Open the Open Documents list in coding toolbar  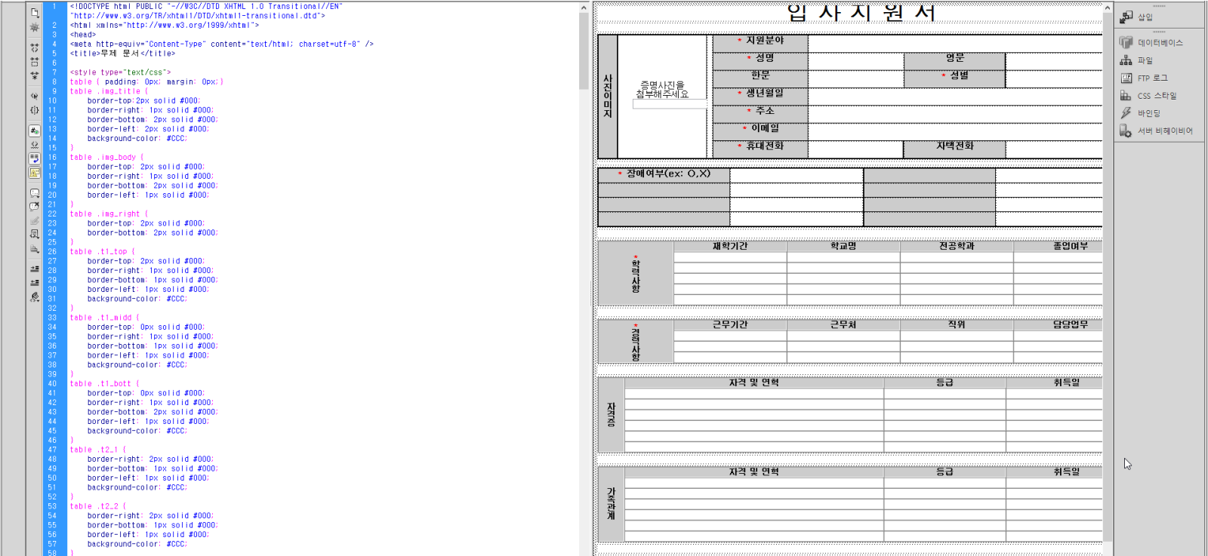click(35, 13)
